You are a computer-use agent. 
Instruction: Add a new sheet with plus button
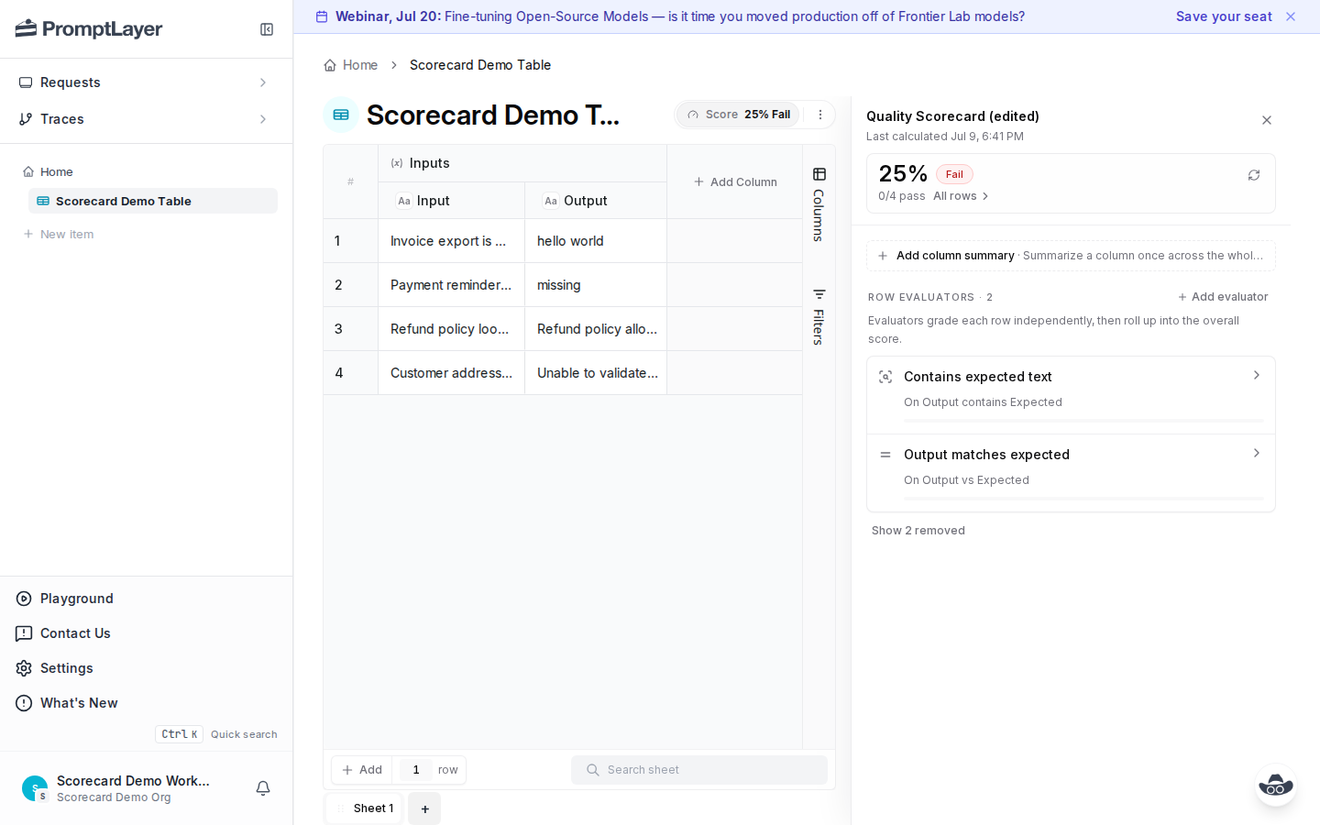(x=424, y=808)
